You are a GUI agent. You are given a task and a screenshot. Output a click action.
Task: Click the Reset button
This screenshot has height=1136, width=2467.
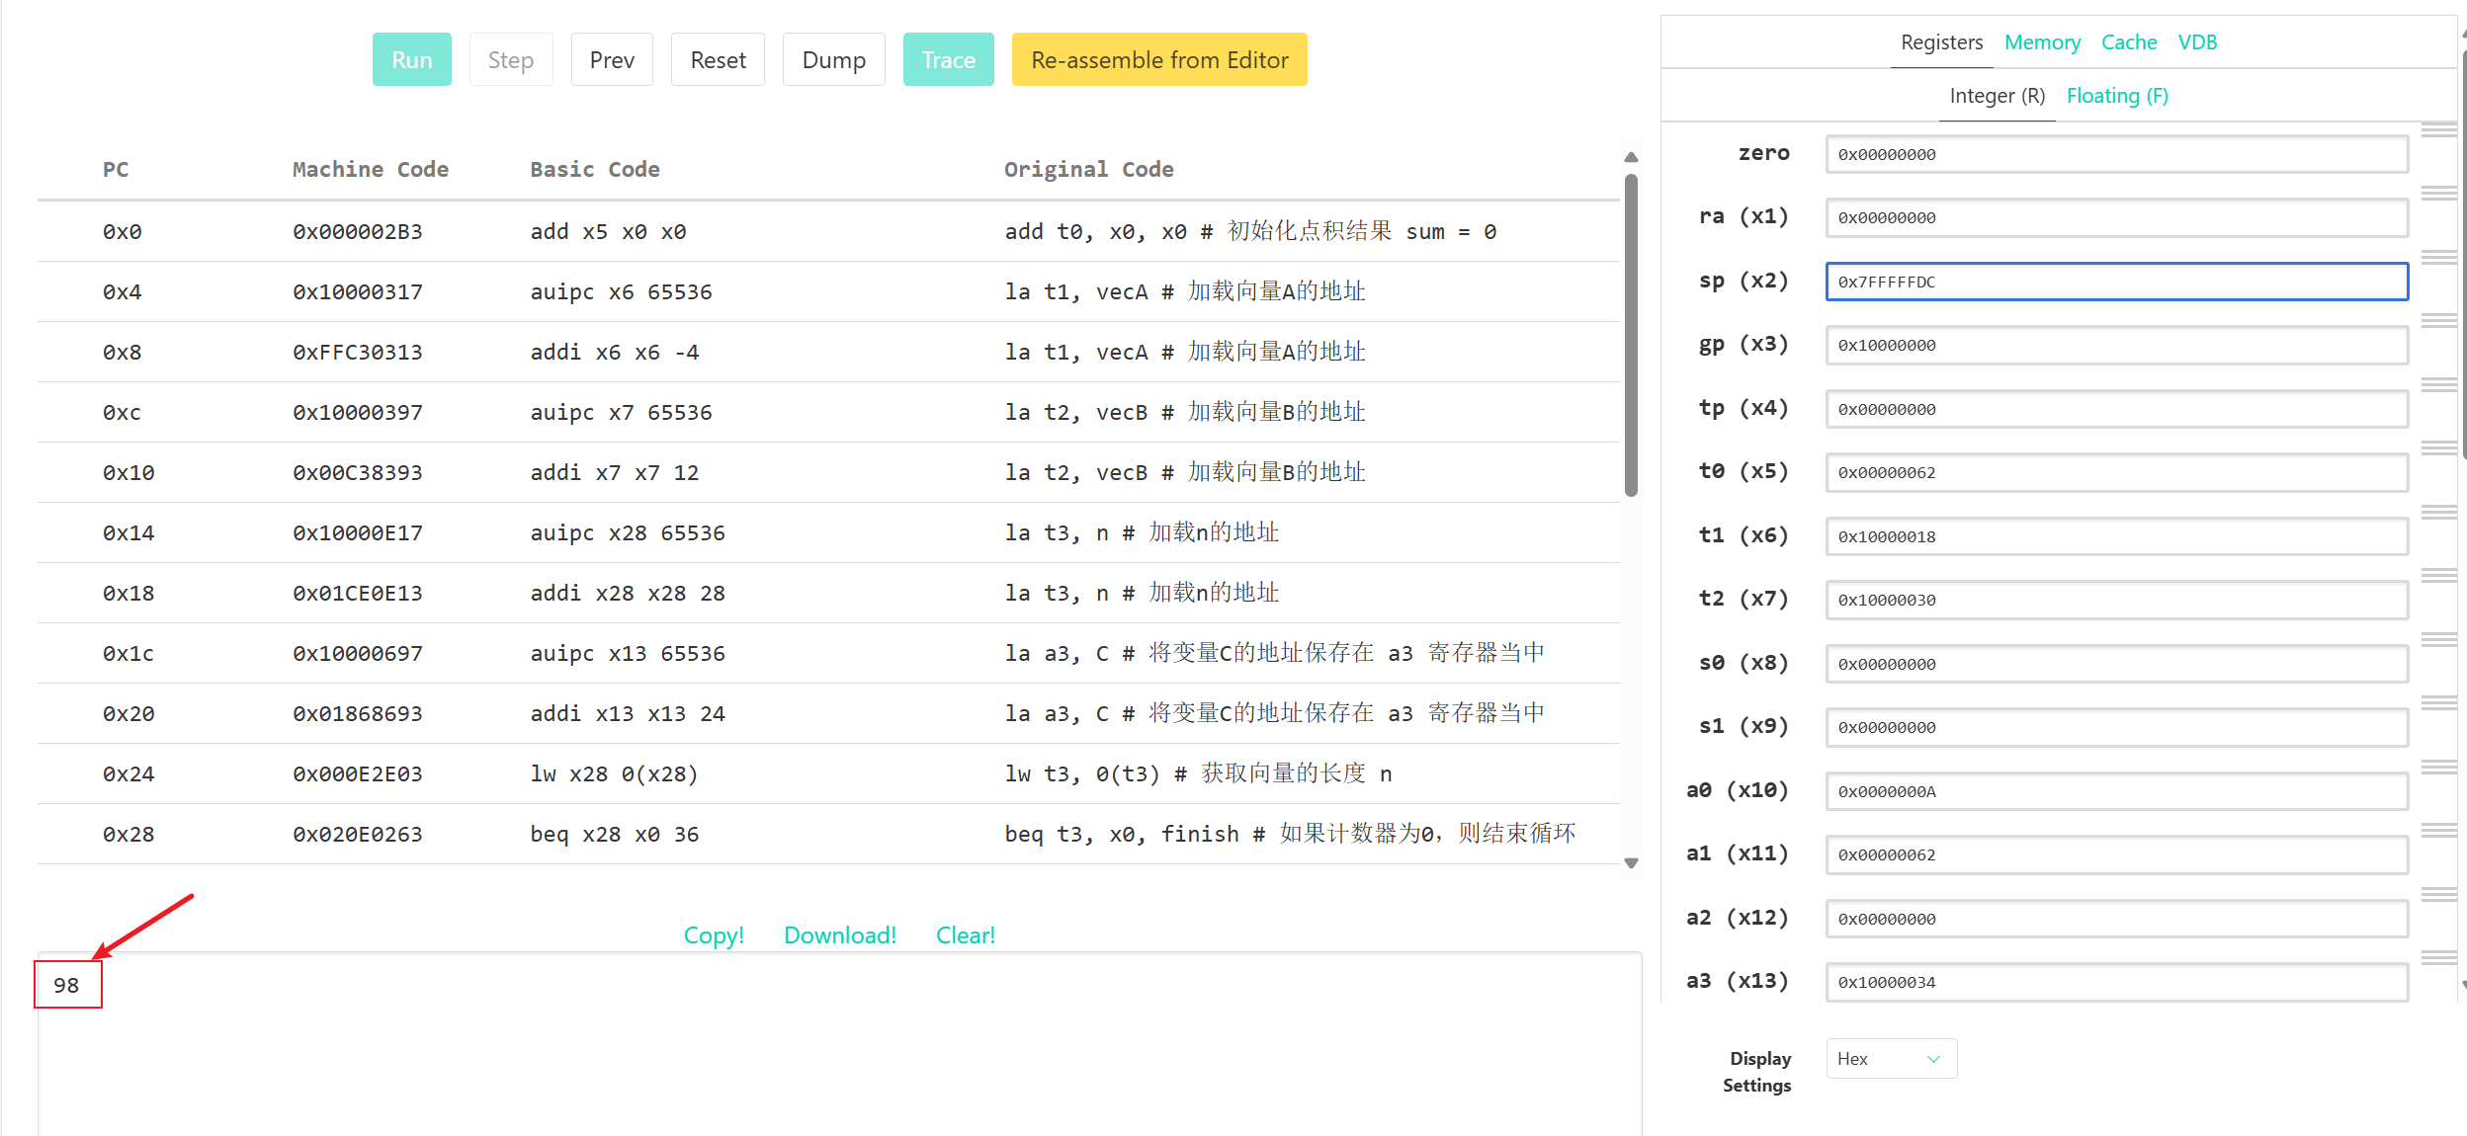(x=718, y=60)
